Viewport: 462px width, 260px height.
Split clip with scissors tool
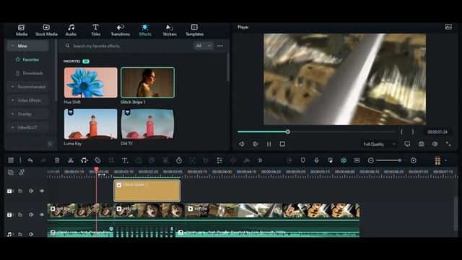(71, 160)
